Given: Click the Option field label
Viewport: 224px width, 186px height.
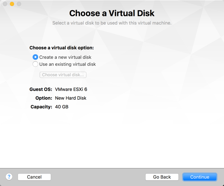Looking at the screenshot, I should (44, 98).
